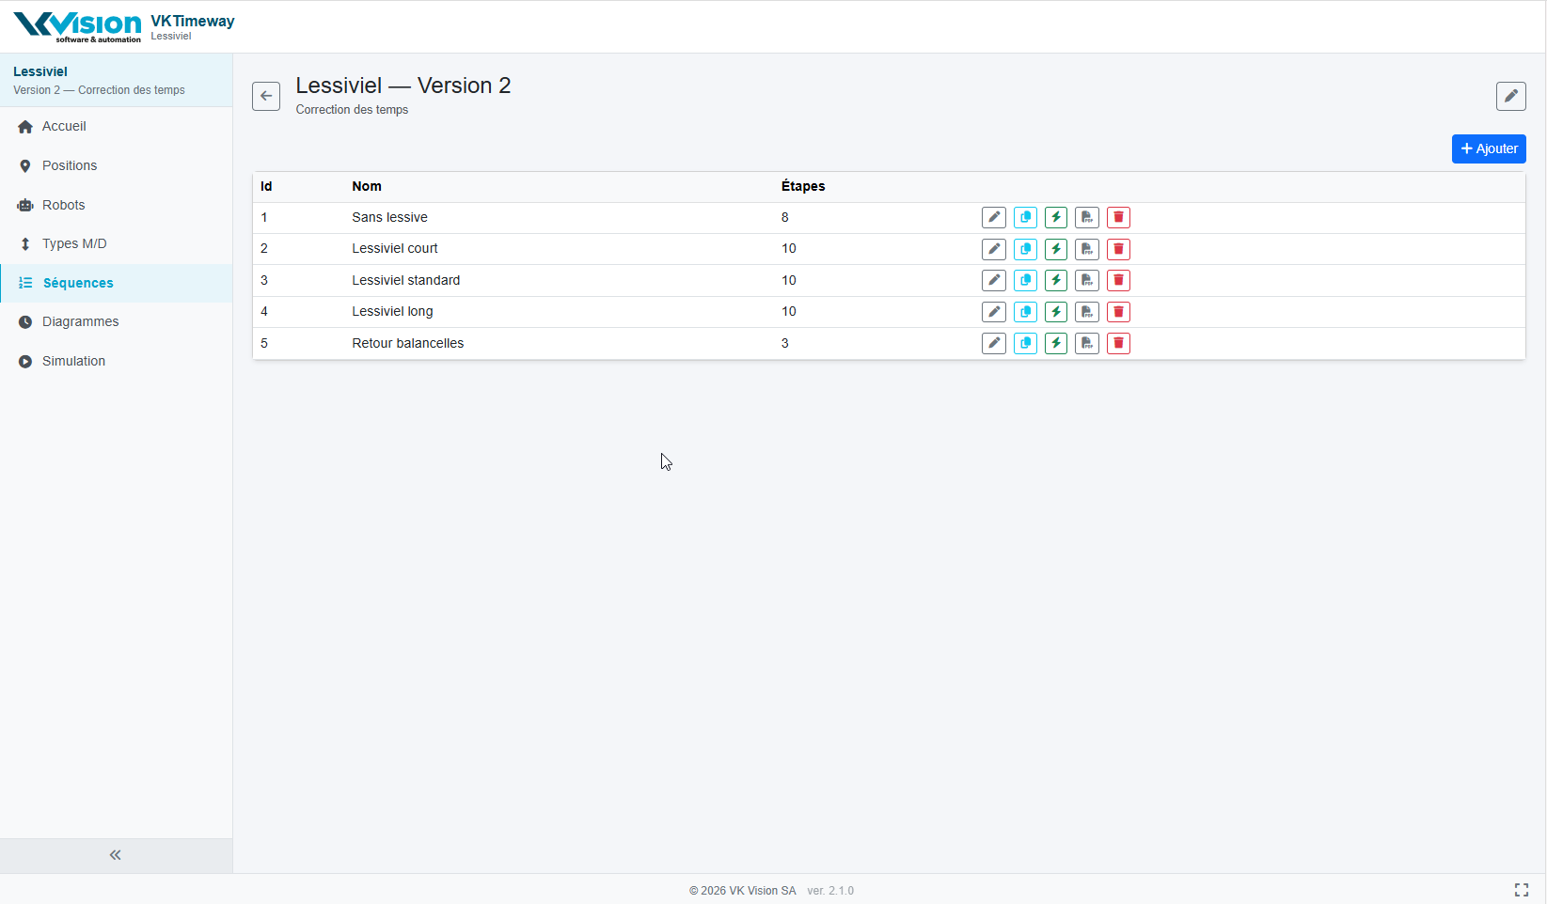Edit the version details with top-right pencil
1547x904 pixels.
coord(1510,96)
